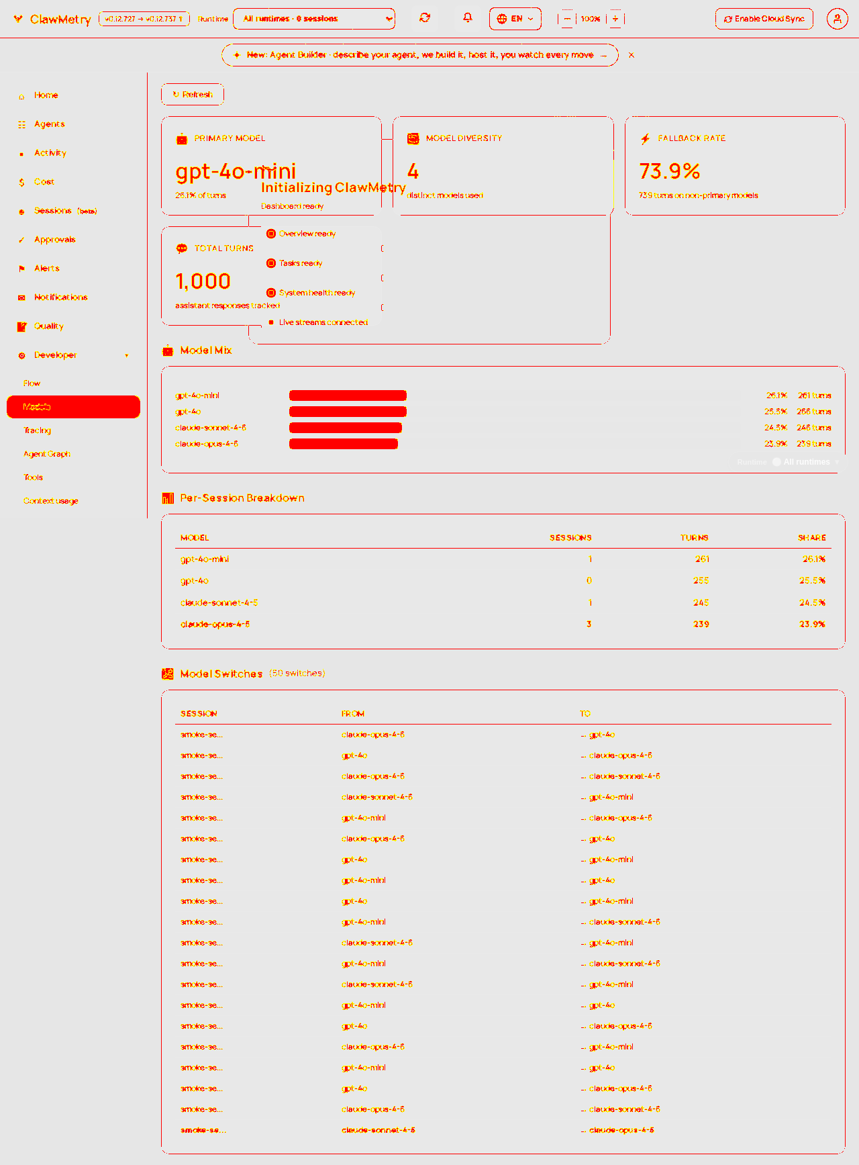
Task: Click the TO column header in Model Switches
Action: tap(585, 714)
